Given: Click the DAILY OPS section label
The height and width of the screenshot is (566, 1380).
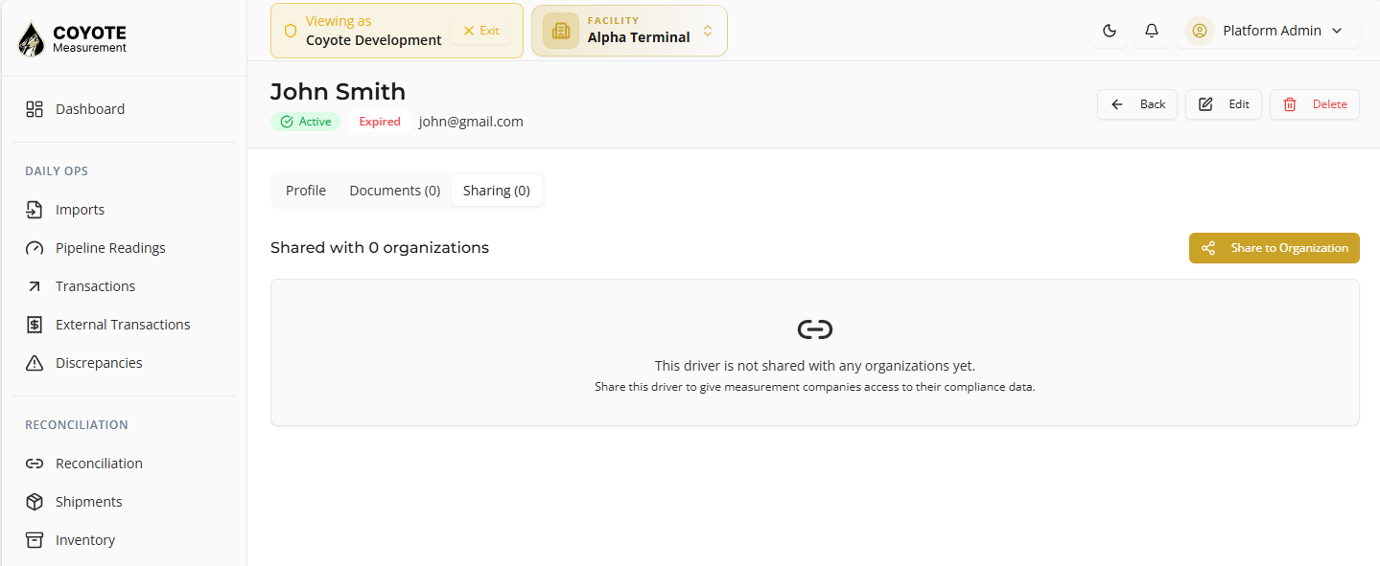Looking at the screenshot, I should click(x=57, y=171).
